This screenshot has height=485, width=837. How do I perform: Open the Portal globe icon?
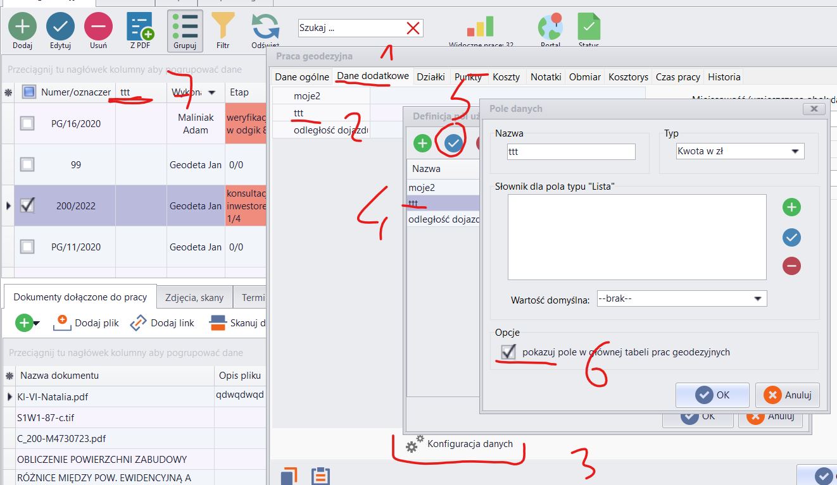pos(550,26)
